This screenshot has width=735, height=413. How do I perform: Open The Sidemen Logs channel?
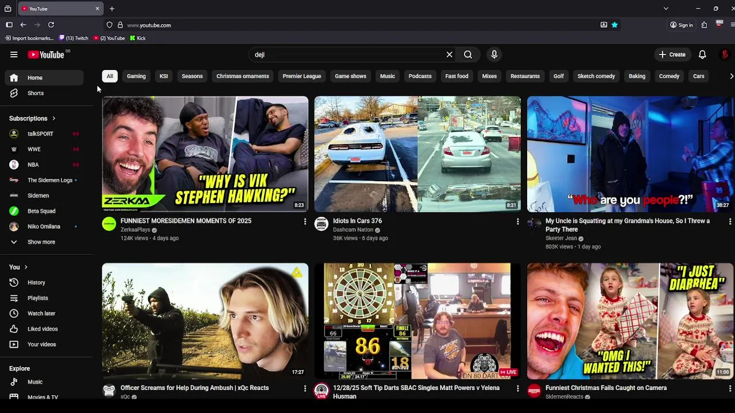pyautogui.click(x=45, y=180)
